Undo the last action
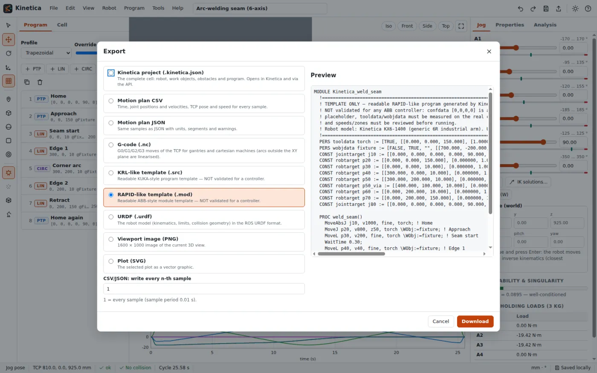 pos(520,8)
